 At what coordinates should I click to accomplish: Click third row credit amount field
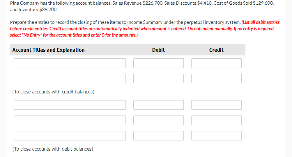(216, 105)
